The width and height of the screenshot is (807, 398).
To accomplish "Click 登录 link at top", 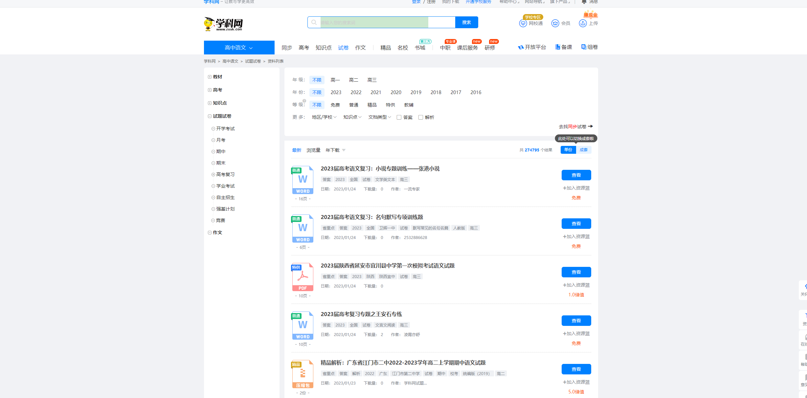I will (416, 2).
